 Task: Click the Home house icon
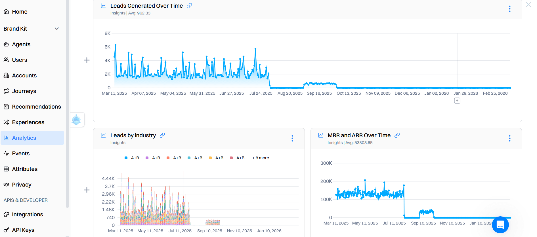pyautogui.click(x=6, y=12)
